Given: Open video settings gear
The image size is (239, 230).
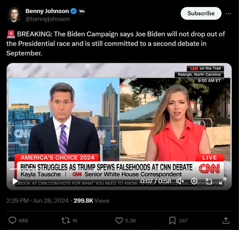Looking at the screenshot, I should (x=194, y=181).
